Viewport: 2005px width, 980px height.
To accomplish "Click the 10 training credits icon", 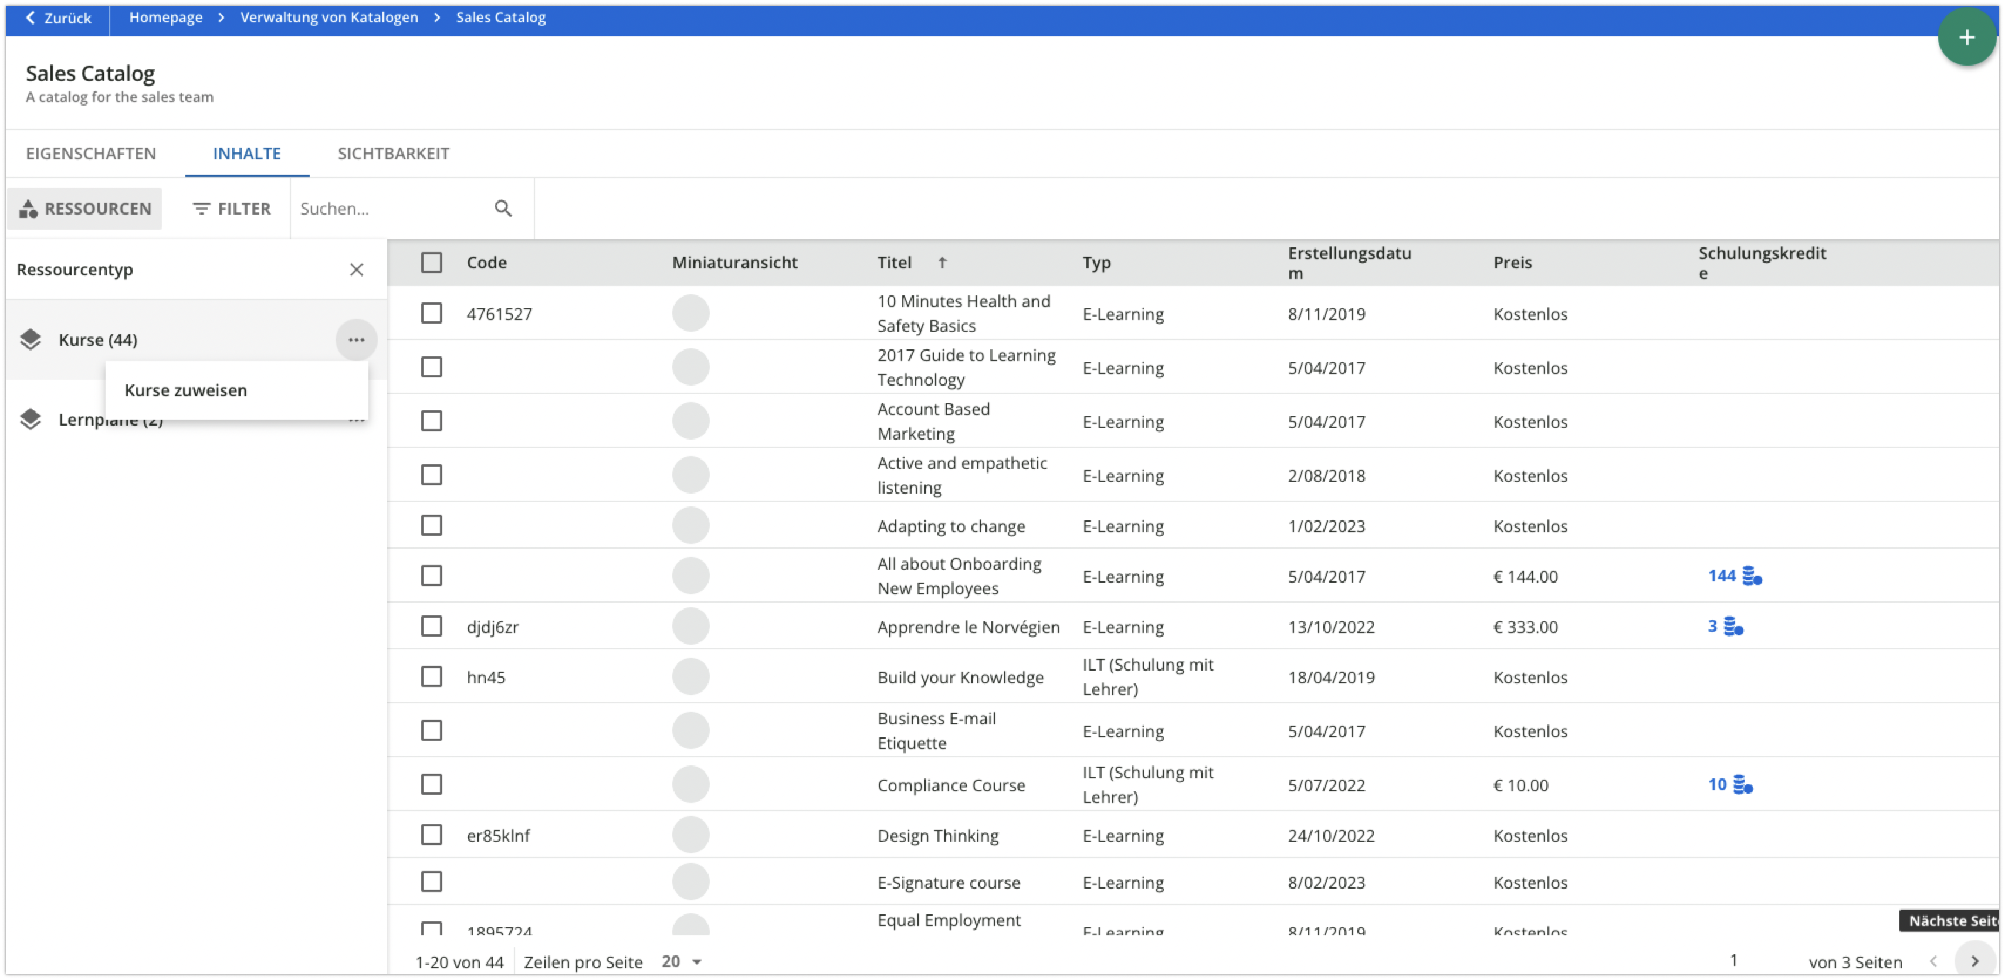I will (1743, 785).
